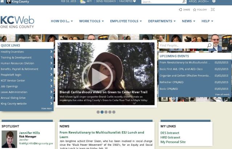Expand the Employee Tools menu
This screenshot has height=149, width=232.
[126, 21]
